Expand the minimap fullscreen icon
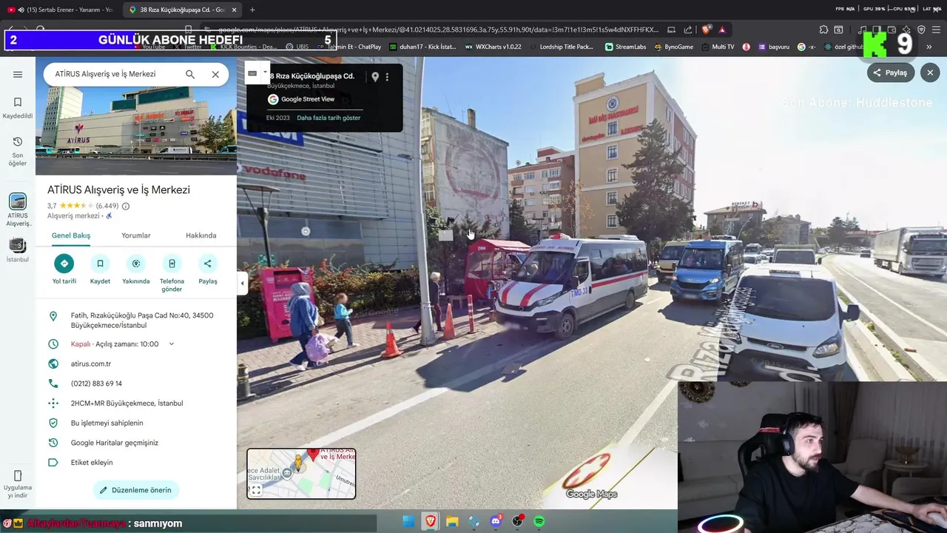This screenshot has height=533, width=947. [x=256, y=490]
